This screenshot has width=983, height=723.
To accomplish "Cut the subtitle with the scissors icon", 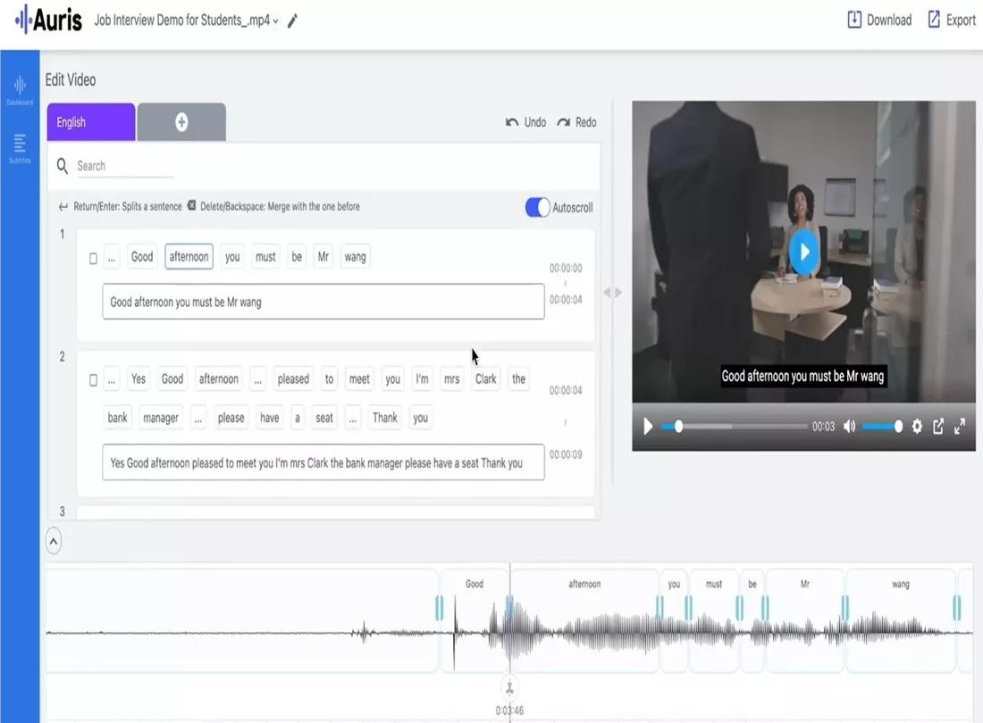I will (509, 687).
